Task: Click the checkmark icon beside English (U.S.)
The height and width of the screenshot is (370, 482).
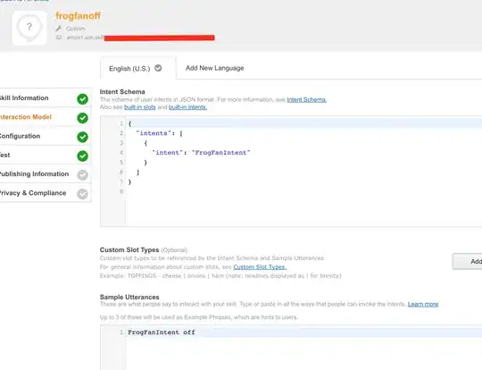Action: pyautogui.click(x=158, y=68)
